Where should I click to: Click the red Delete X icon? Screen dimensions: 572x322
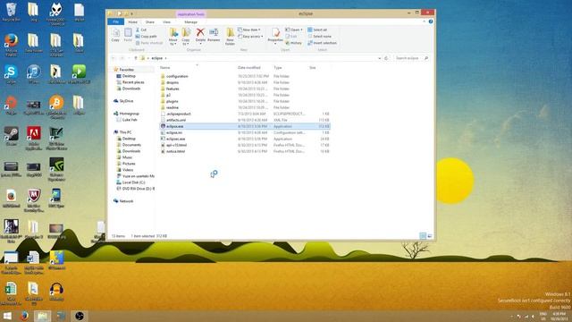[200, 33]
